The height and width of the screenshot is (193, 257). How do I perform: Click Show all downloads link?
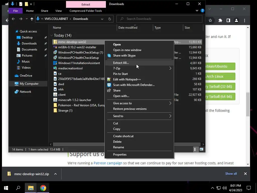tap(231, 174)
